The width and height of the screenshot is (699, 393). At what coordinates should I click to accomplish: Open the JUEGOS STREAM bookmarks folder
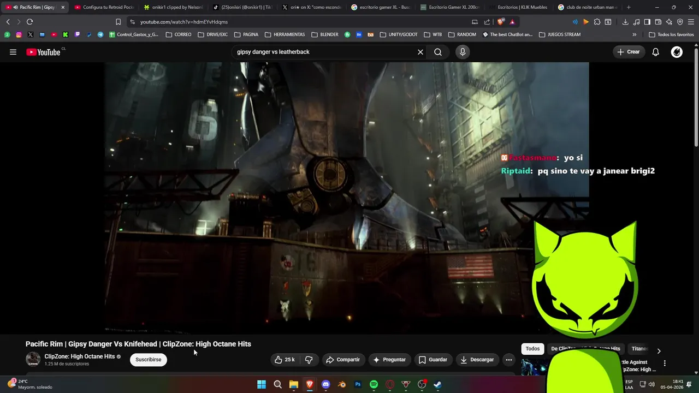click(560, 34)
